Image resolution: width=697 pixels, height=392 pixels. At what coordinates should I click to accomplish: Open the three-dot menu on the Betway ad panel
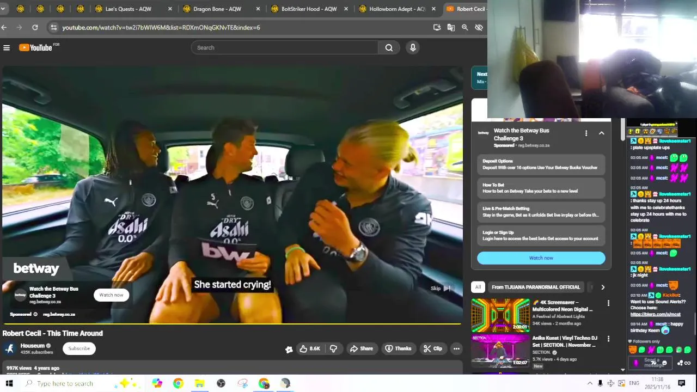pos(586,133)
